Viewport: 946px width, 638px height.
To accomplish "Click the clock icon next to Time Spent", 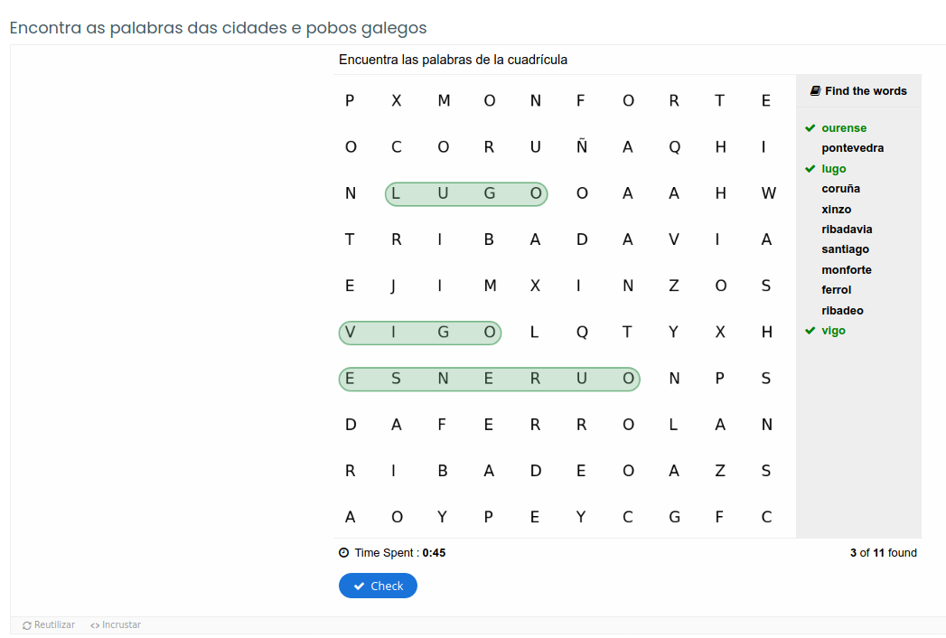I will pos(344,552).
